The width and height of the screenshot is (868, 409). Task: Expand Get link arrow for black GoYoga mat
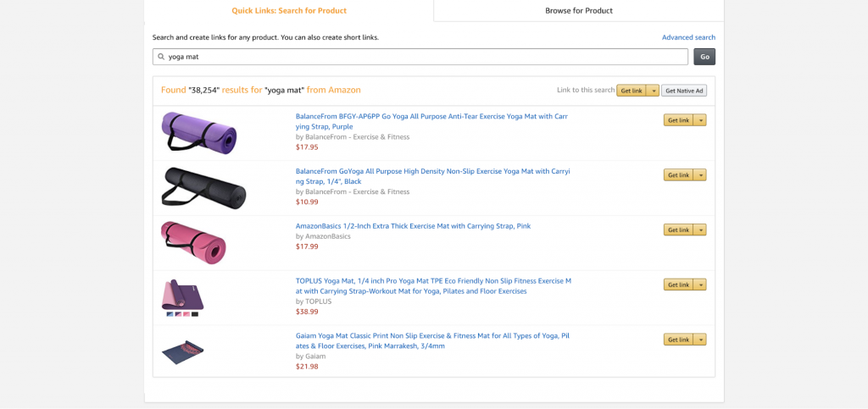(x=700, y=175)
